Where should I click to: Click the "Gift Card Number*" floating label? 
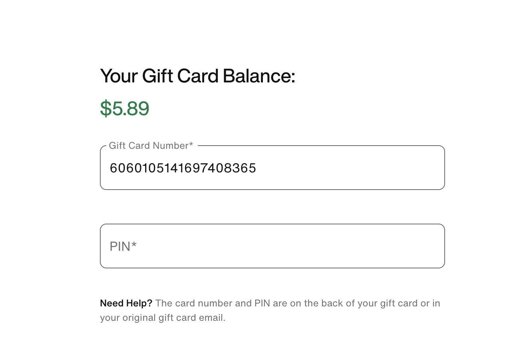click(151, 146)
